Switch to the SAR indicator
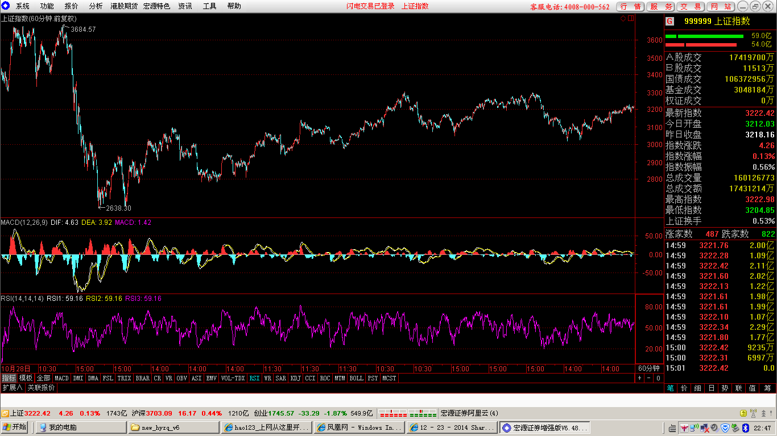 281,378
